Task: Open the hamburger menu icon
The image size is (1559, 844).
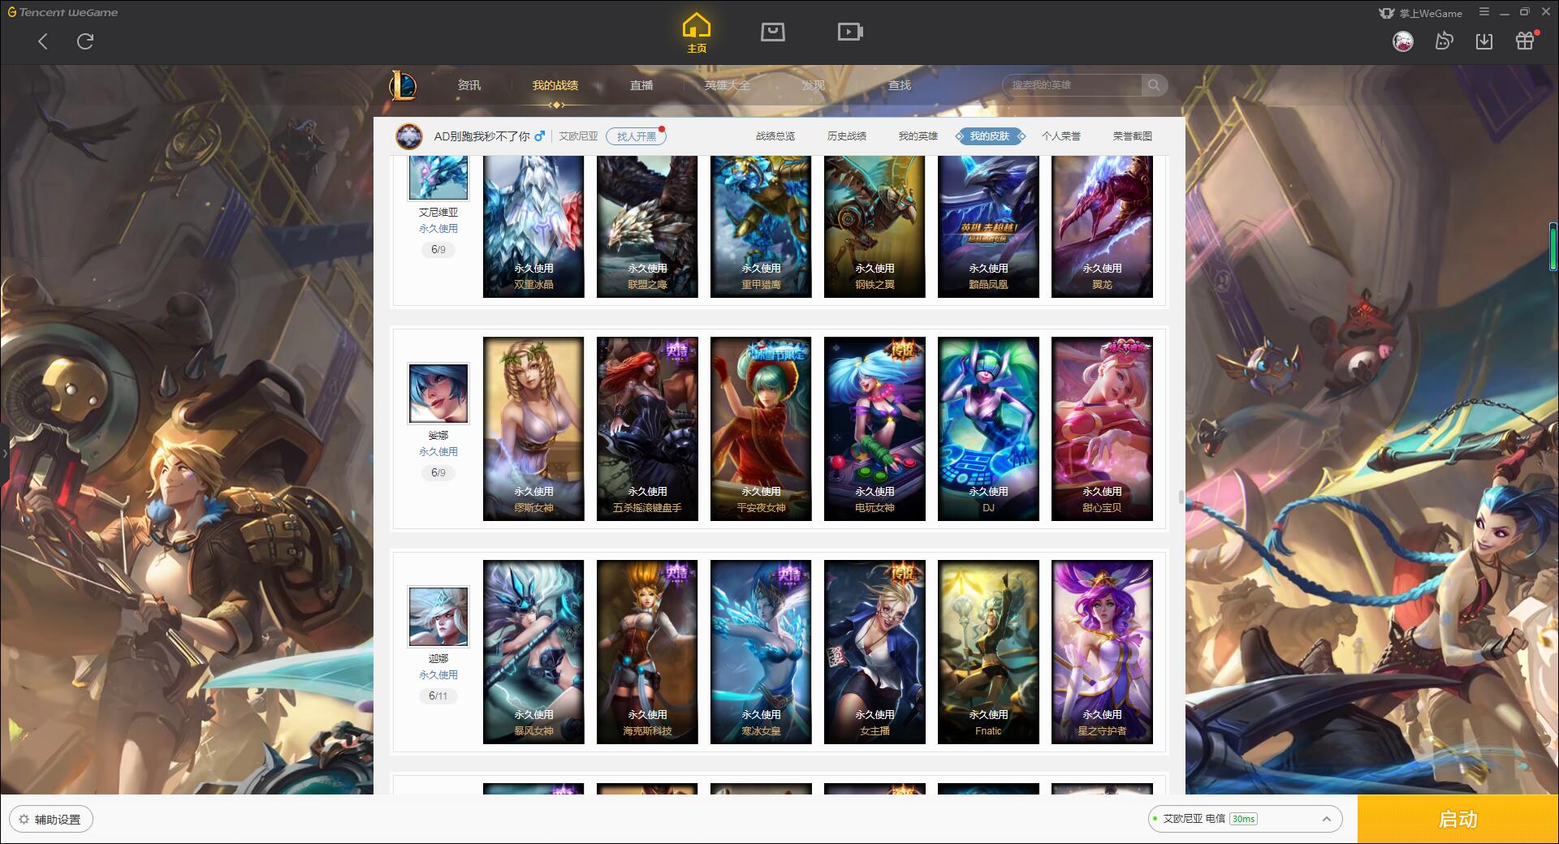Action: (x=1484, y=12)
